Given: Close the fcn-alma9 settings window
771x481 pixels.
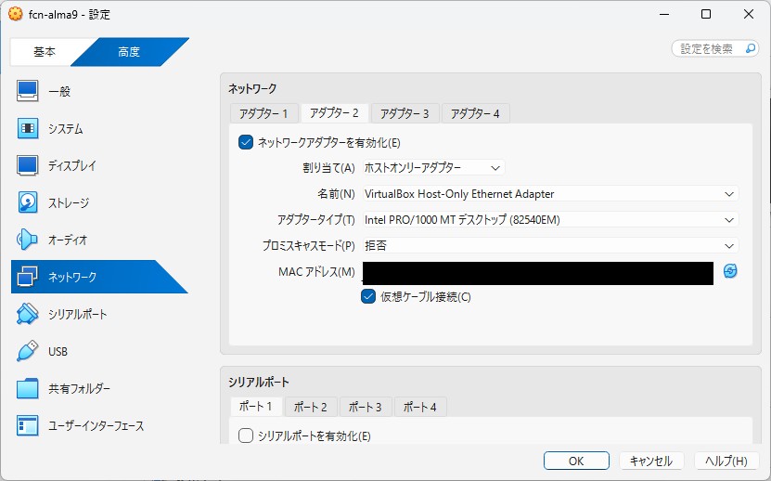Looking at the screenshot, I should click(x=749, y=14).
